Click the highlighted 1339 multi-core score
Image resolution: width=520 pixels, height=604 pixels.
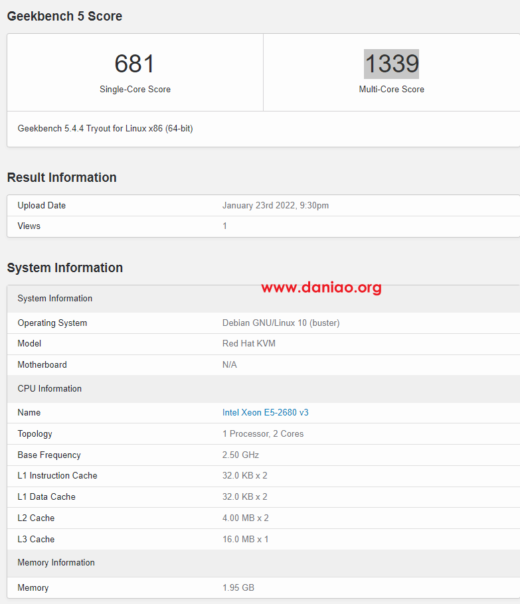(392, 64)
